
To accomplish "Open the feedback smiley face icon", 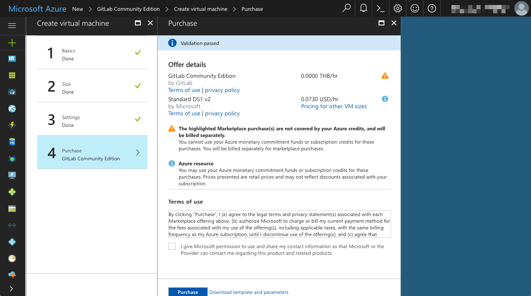I will (x=414, y=8).
